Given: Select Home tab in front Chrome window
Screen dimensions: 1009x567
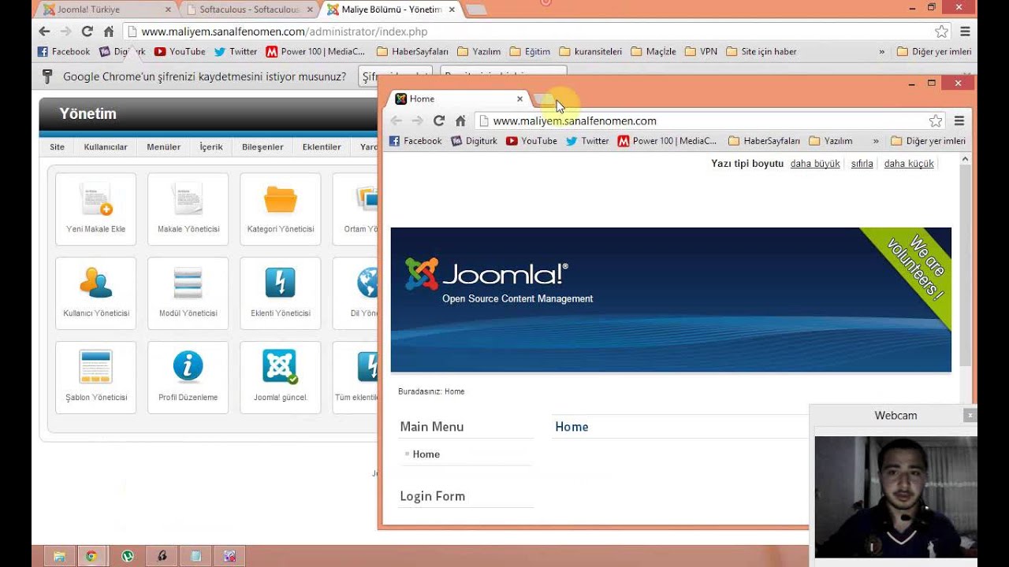Looking at the screenshot, I should coord(460,98).
